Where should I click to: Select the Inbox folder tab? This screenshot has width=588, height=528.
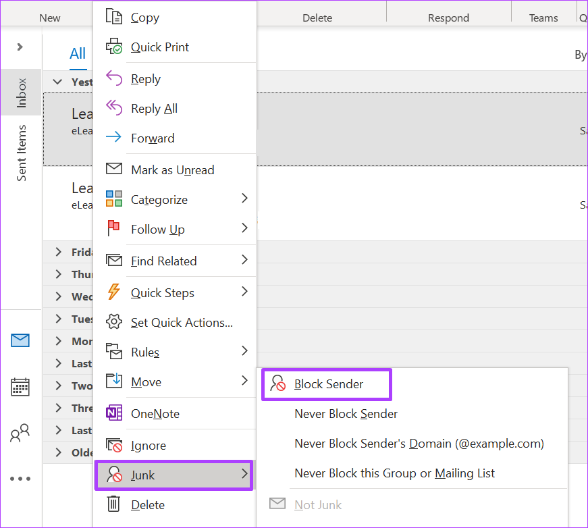click(x=22, y=93)
